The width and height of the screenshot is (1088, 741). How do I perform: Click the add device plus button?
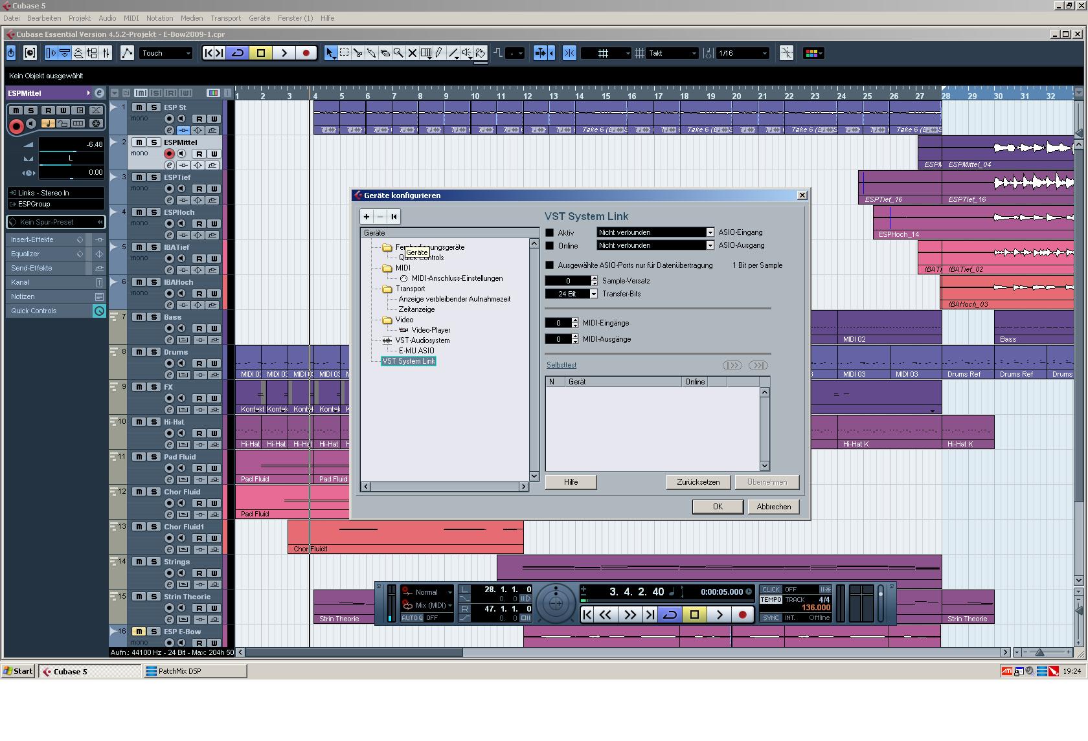(x=367, y=217)
